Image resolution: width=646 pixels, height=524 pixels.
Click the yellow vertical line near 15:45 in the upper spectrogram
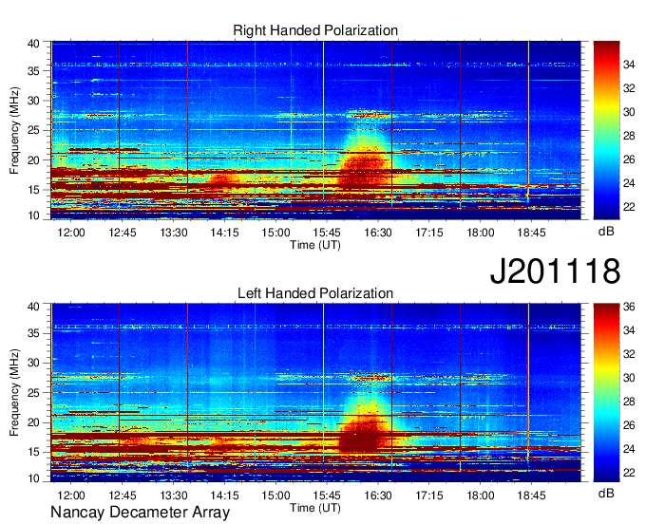point(323,130)
